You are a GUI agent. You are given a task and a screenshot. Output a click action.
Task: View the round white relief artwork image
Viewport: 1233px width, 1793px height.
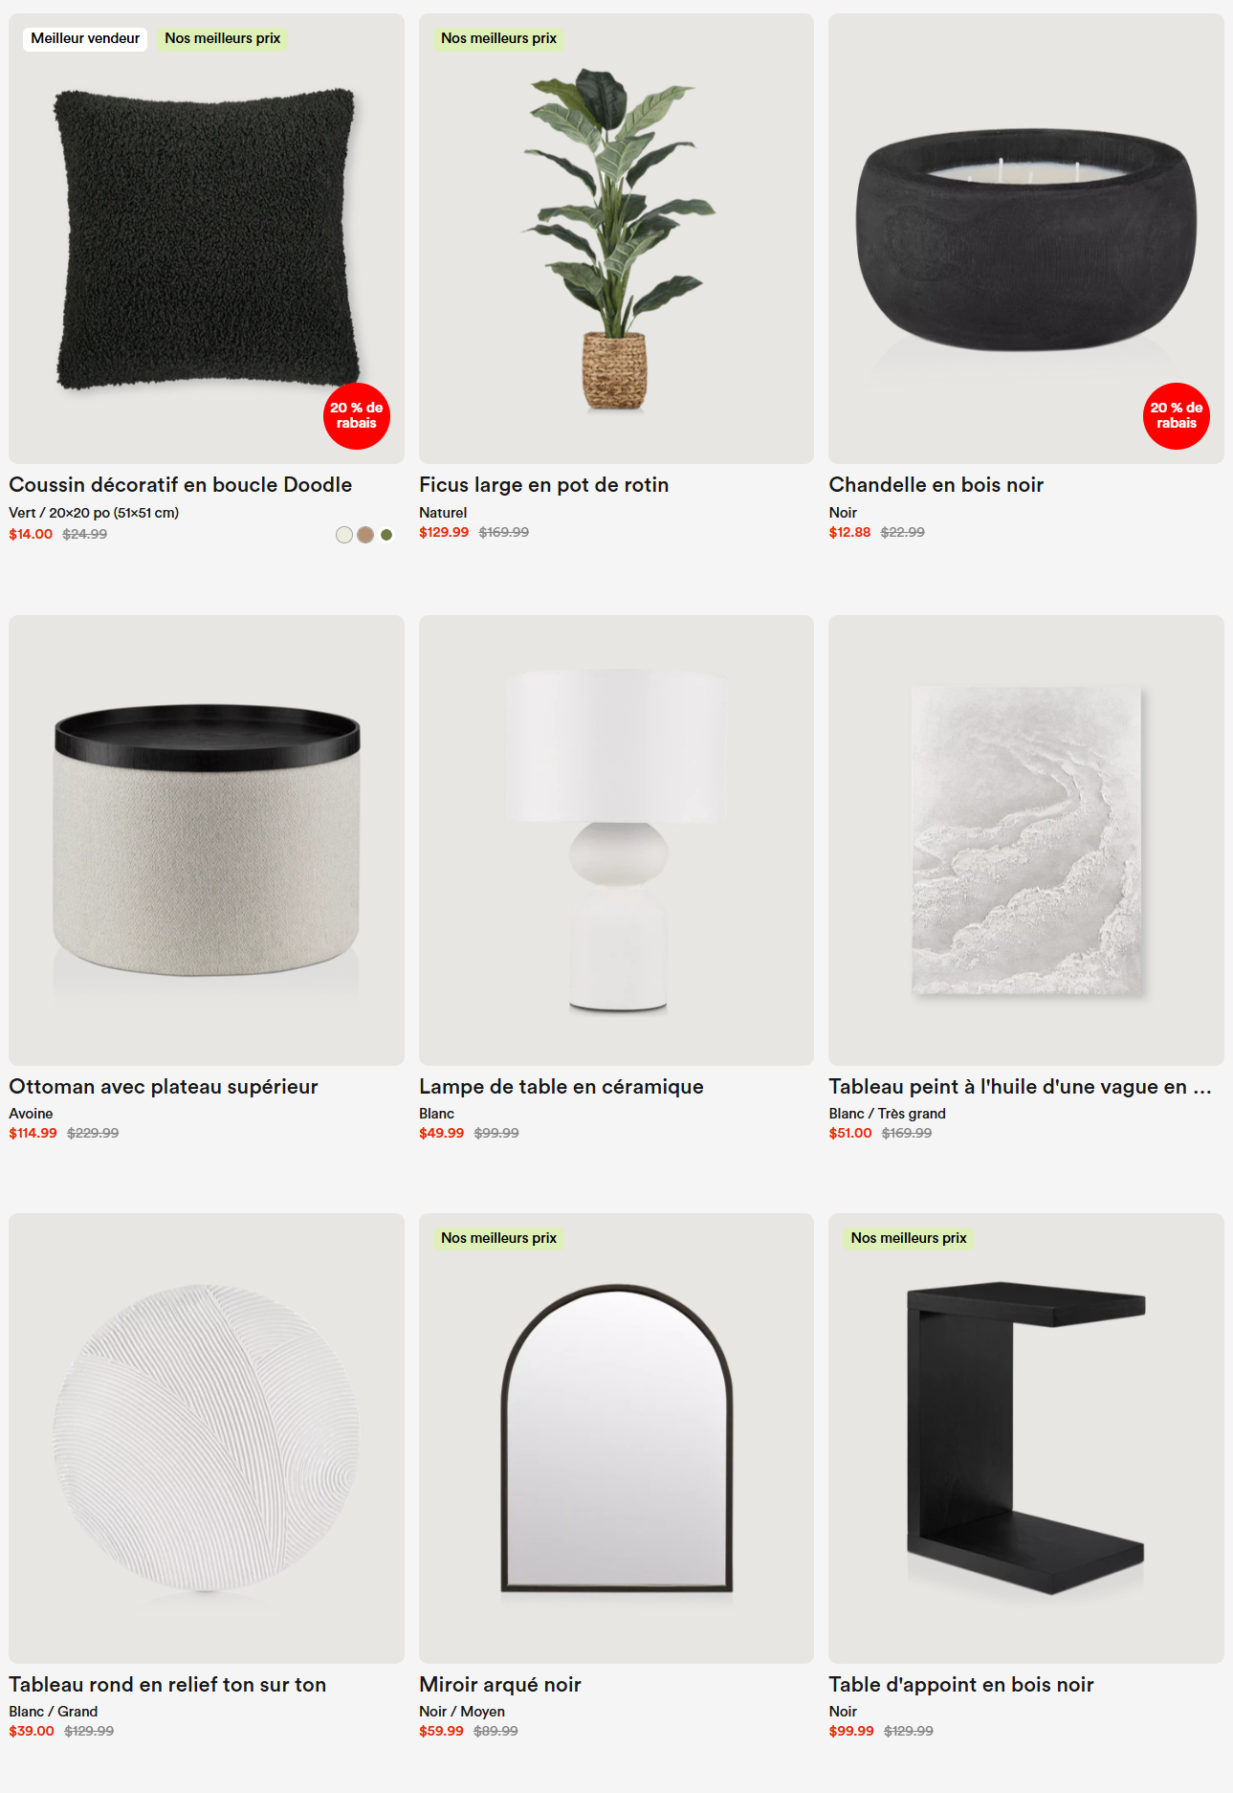[207, 1438]
